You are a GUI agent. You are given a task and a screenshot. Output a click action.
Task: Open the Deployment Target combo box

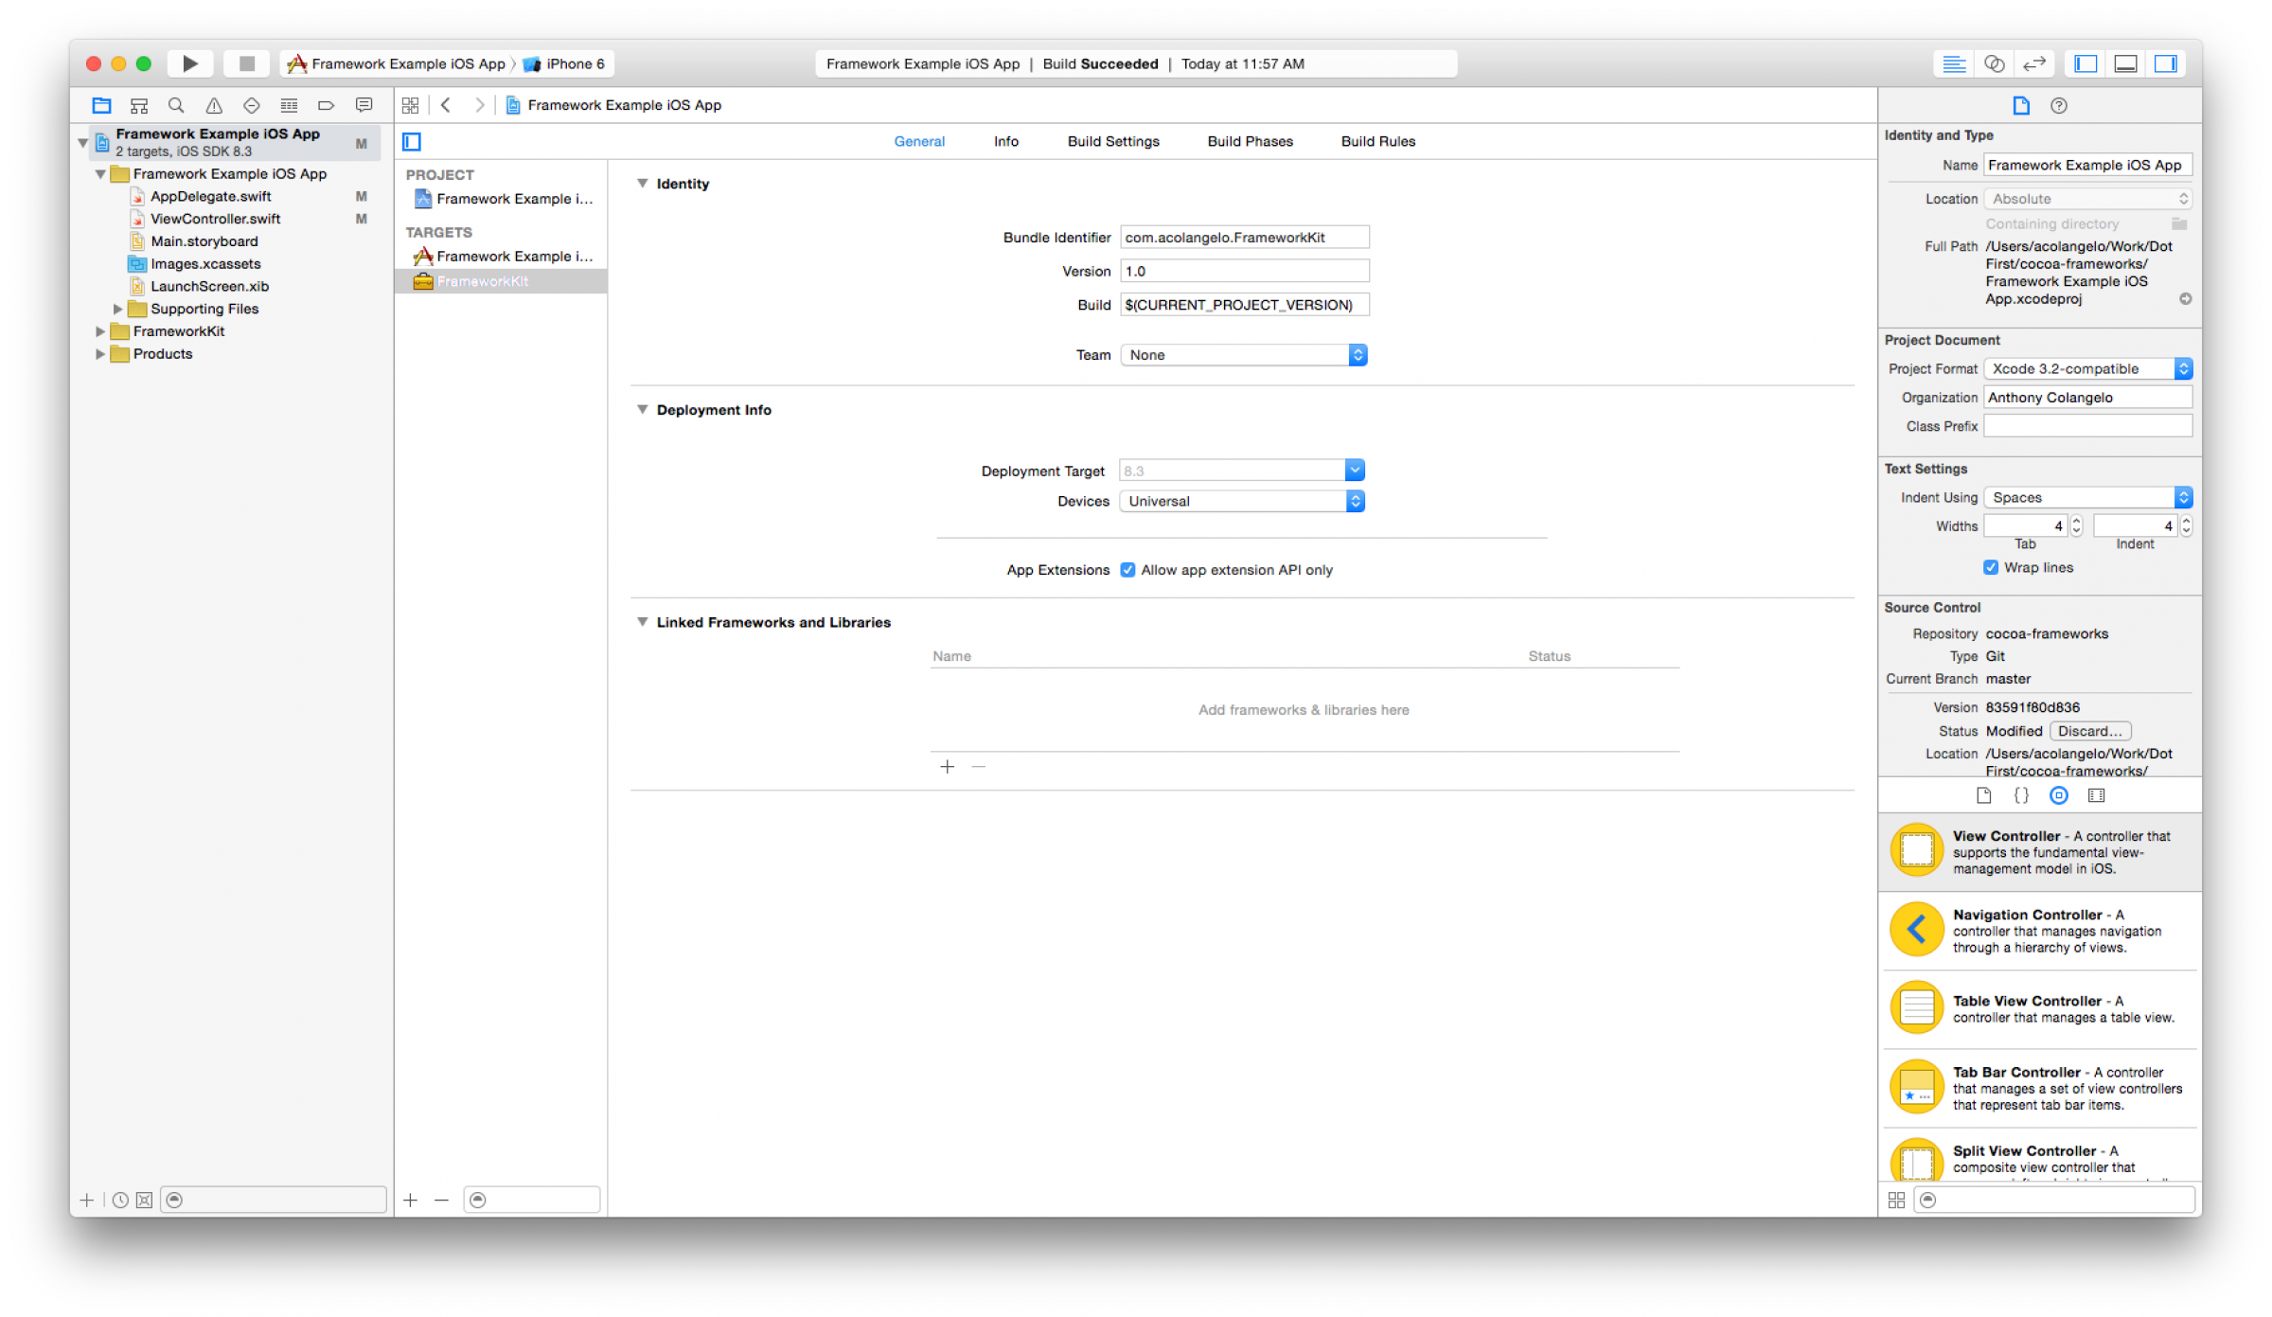(x=1355, y=471)
